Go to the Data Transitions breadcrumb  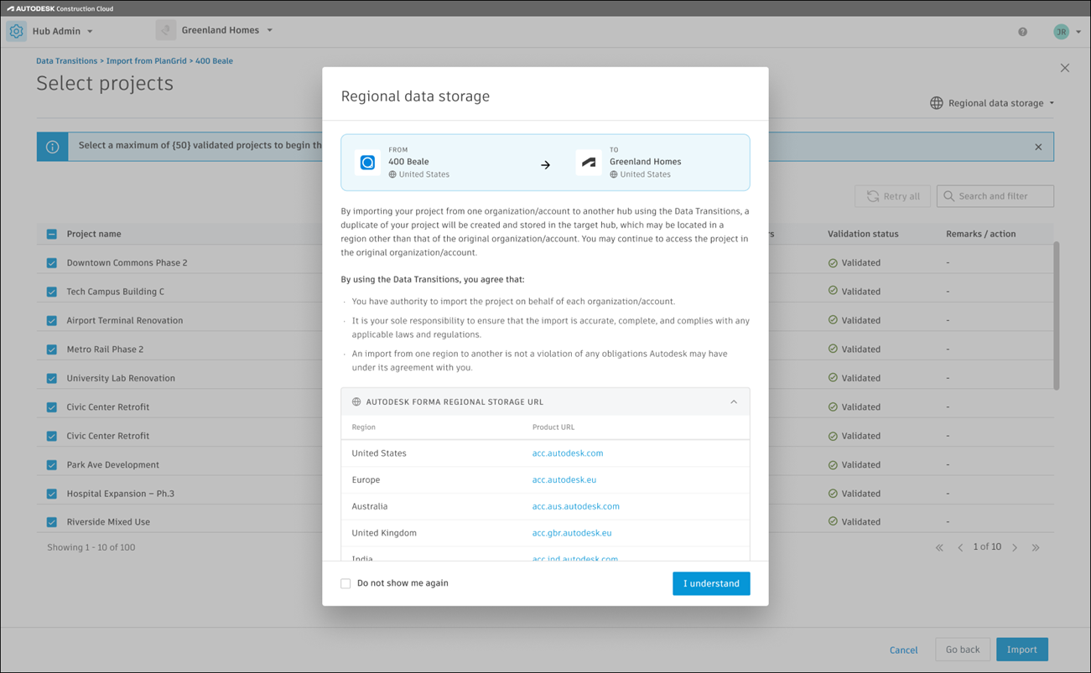click(x=67, y=61)
